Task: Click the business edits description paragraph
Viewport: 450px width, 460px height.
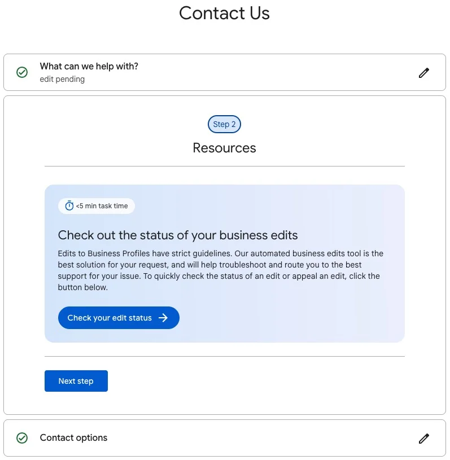Action: coord(220,270)
